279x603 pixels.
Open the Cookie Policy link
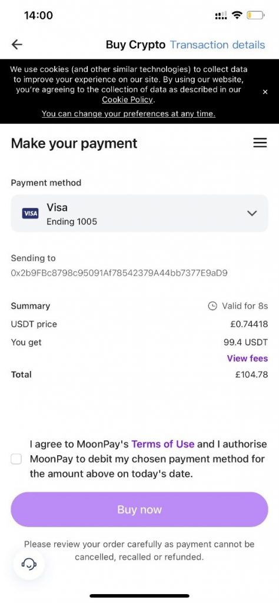coord(128,100)
